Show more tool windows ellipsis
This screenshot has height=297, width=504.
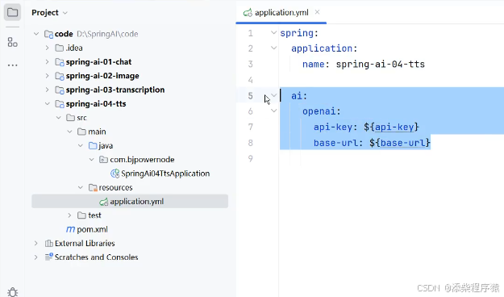(x=12, y=65)
